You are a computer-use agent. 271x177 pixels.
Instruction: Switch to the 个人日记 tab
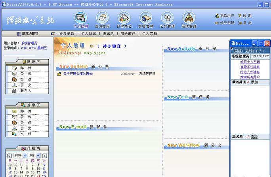[88, 34]
